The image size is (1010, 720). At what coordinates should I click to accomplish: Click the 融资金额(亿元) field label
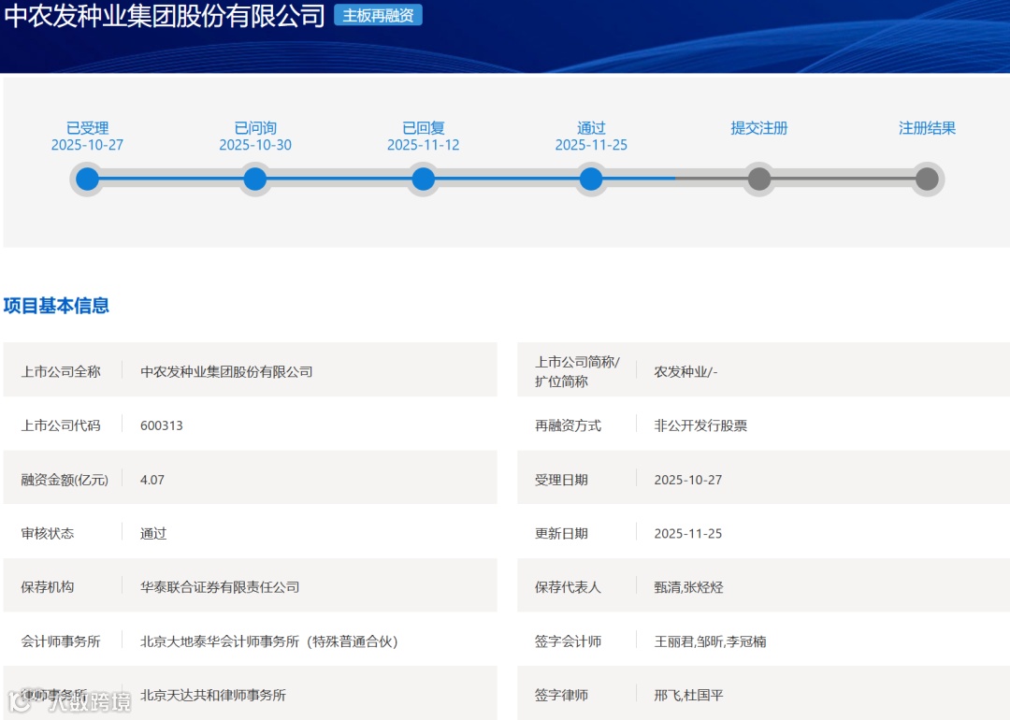pos(65,480)
